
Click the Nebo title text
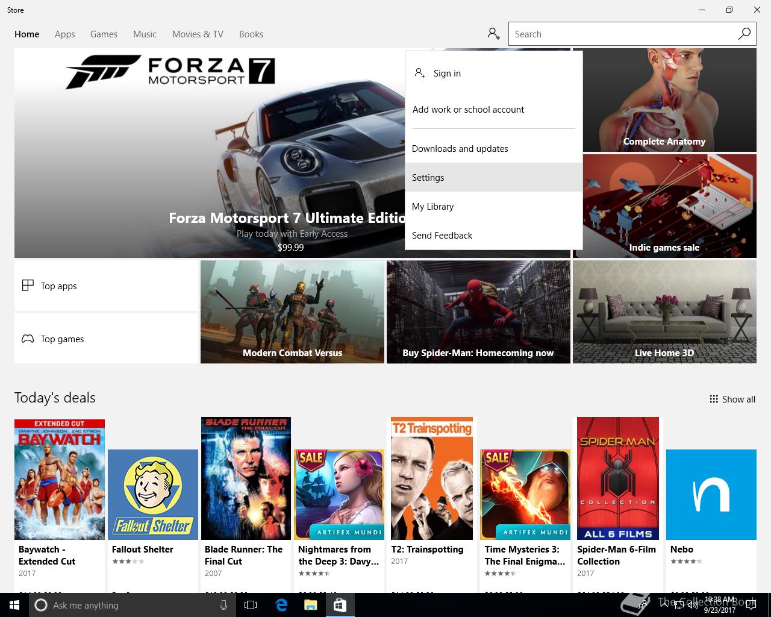(682, 549)
